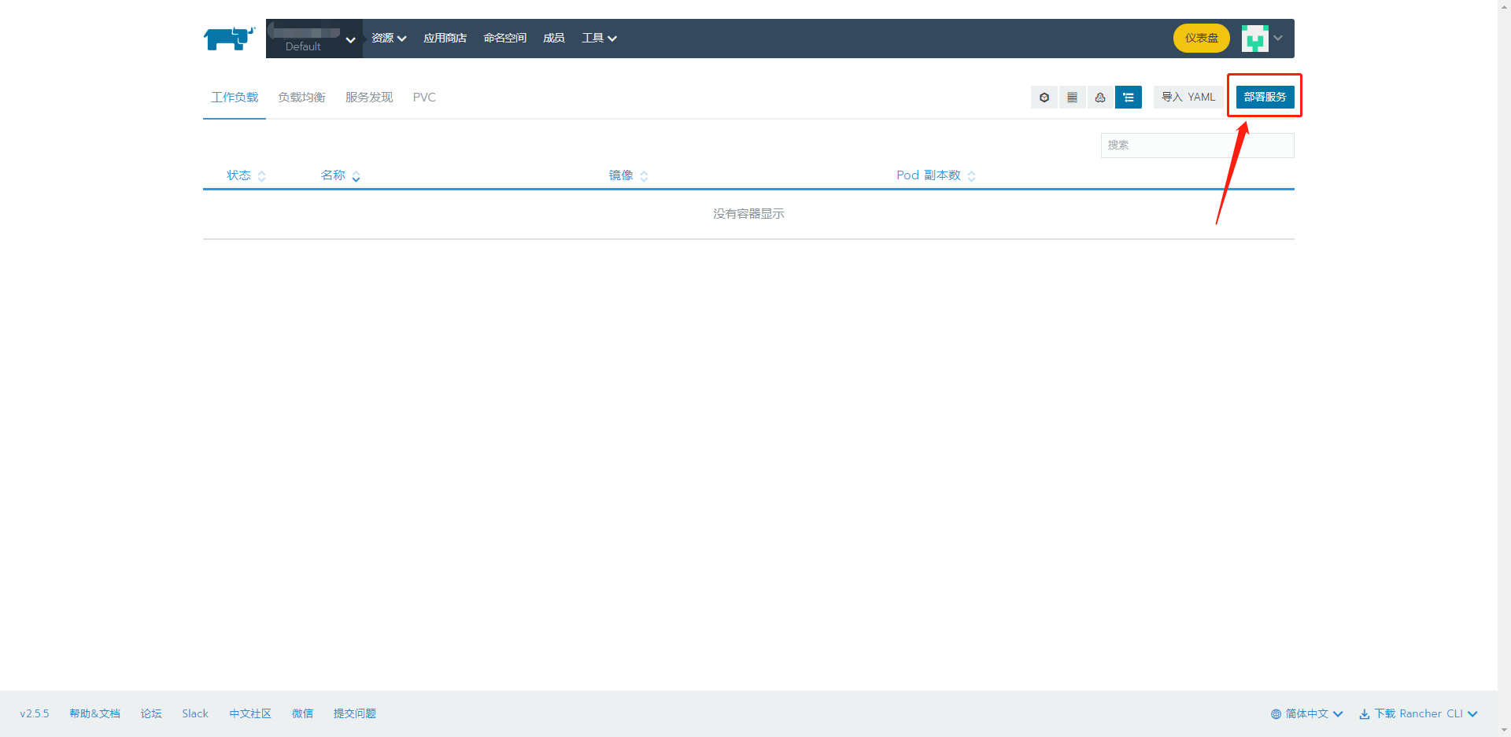Click the 部署服务 button
This screenshot has height=737, width=1511.
click(1265, 98)
